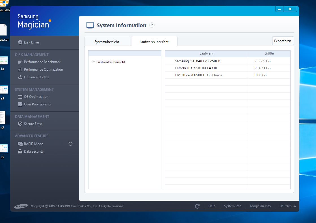Select the Samsung SSD 840 EVO 250GB row
This screenshot has width=316, height=223.
[x=228, y=61]
